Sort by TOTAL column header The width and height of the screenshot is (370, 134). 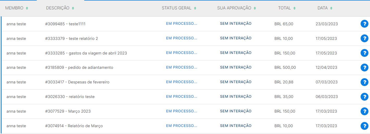click(x=287, y=8)
